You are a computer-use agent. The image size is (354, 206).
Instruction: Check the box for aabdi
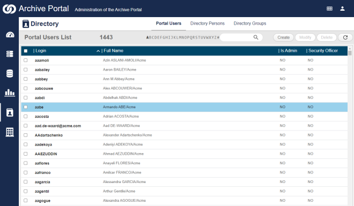click(x=25, y=97)
